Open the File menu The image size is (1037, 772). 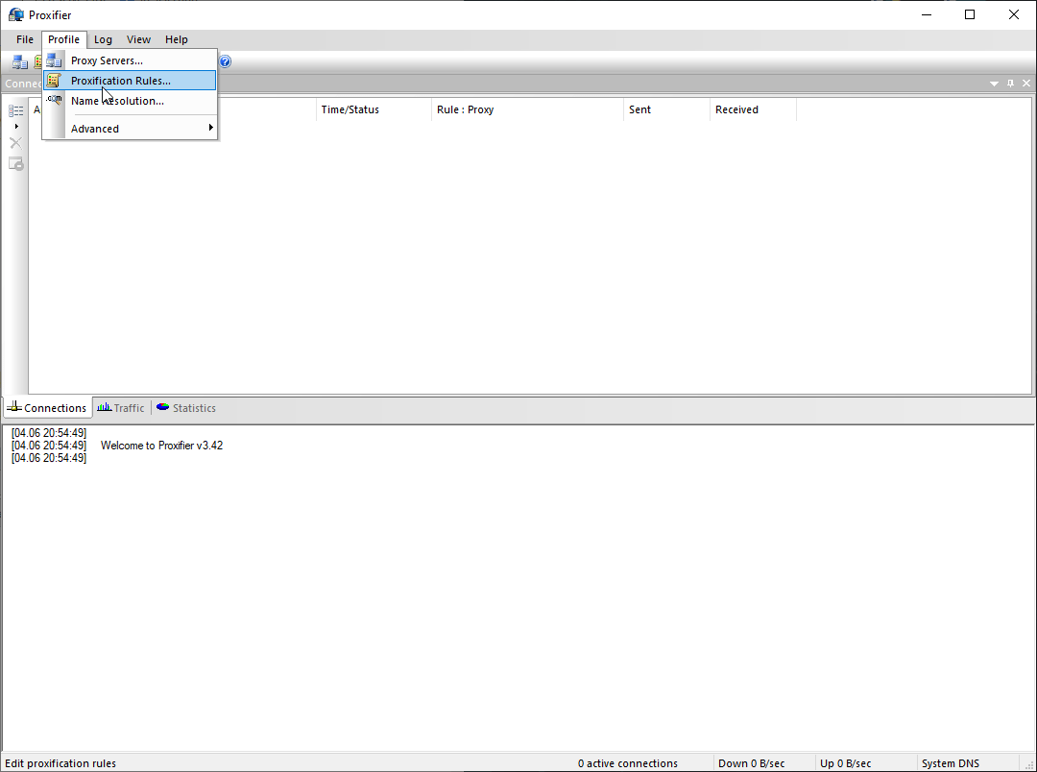click(x=24, y=39)
